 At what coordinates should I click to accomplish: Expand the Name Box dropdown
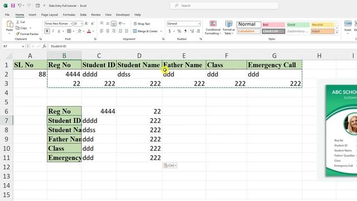point(23,46)
